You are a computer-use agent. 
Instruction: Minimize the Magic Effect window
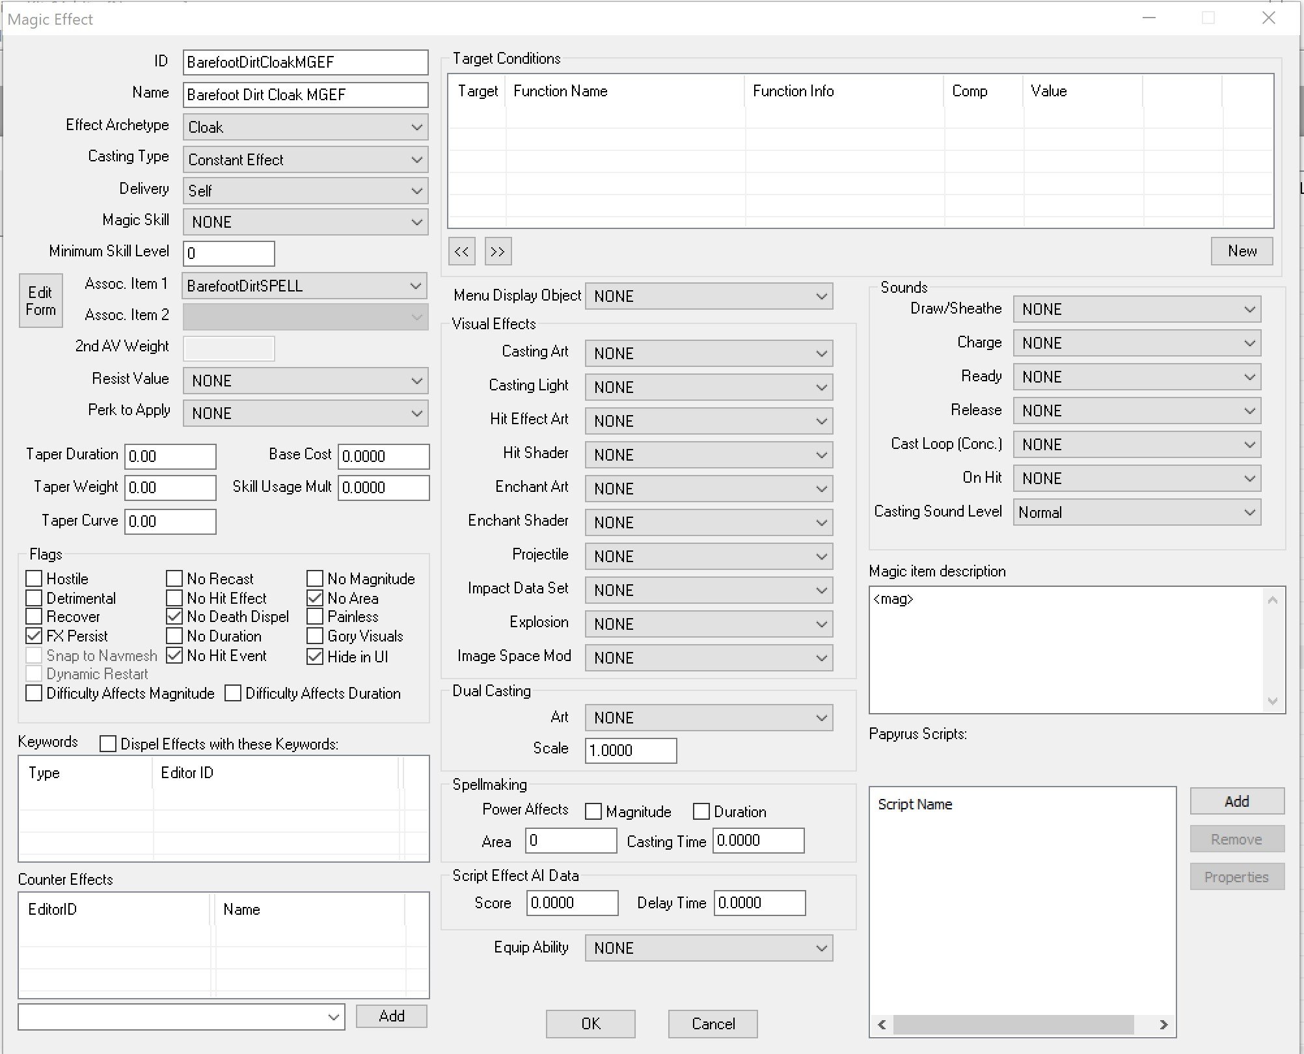tap(1149, 18)
